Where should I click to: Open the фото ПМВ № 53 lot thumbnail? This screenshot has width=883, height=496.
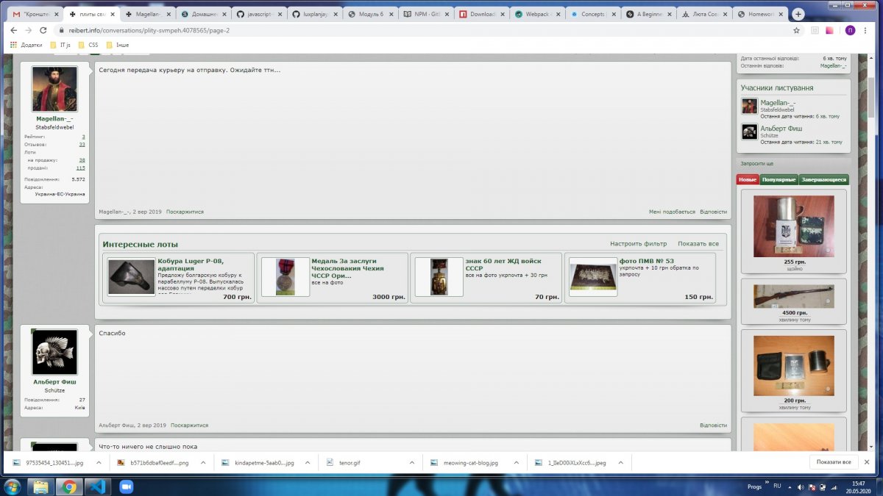tap(593, 277)
